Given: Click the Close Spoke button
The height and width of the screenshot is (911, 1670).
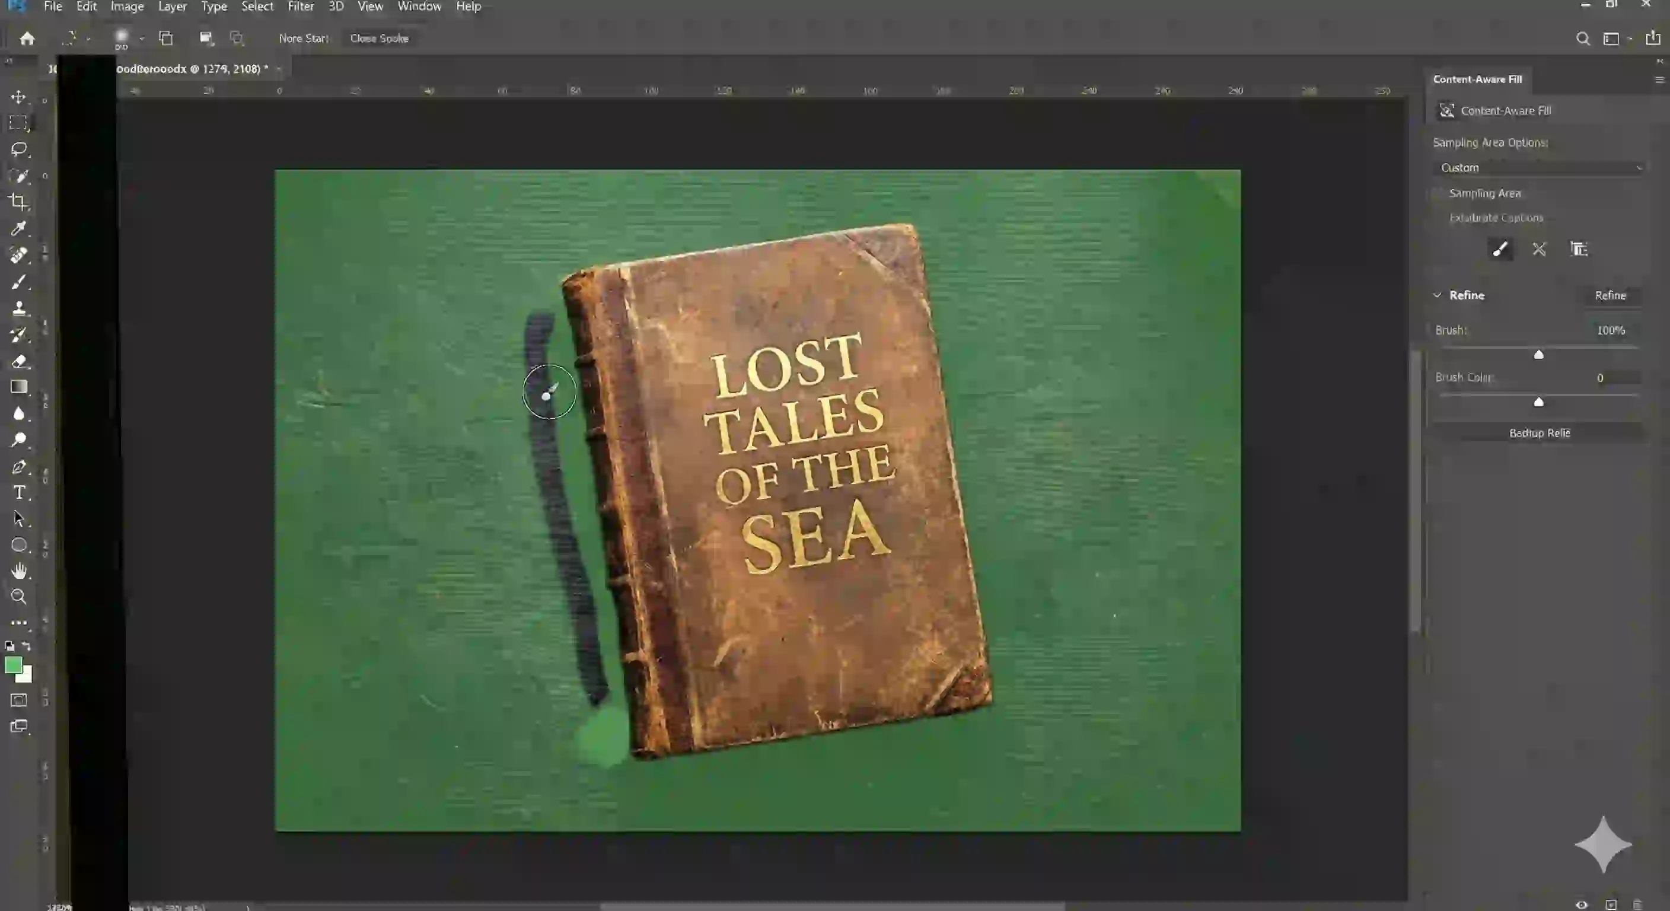Looking at the screenshot, I should pyautogui.click(x=380, y=37).
